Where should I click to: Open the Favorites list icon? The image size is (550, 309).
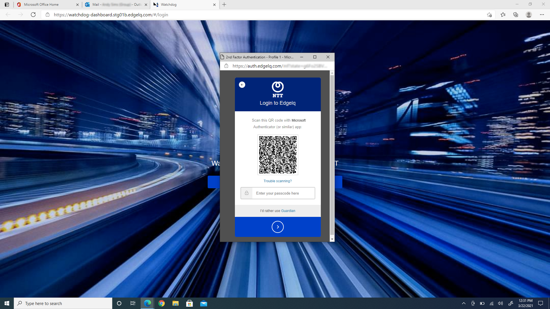point(503,15)
